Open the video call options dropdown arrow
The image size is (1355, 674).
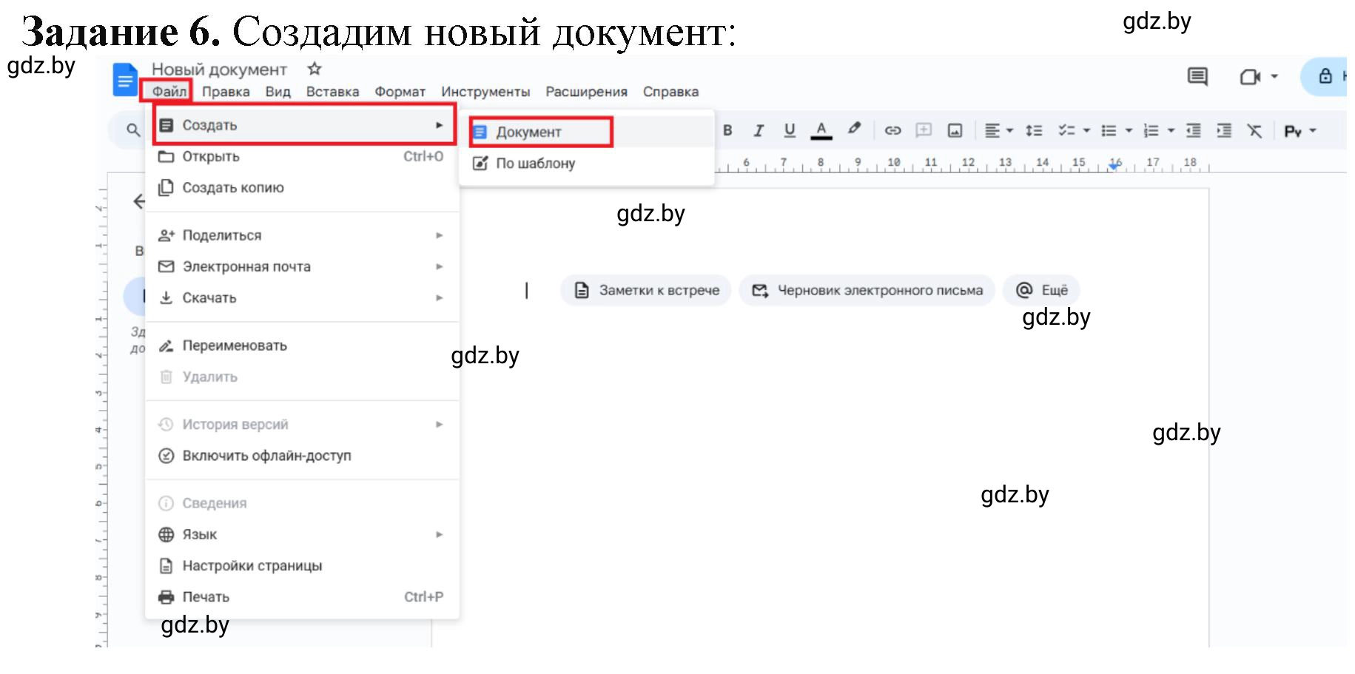(1274, 76)
